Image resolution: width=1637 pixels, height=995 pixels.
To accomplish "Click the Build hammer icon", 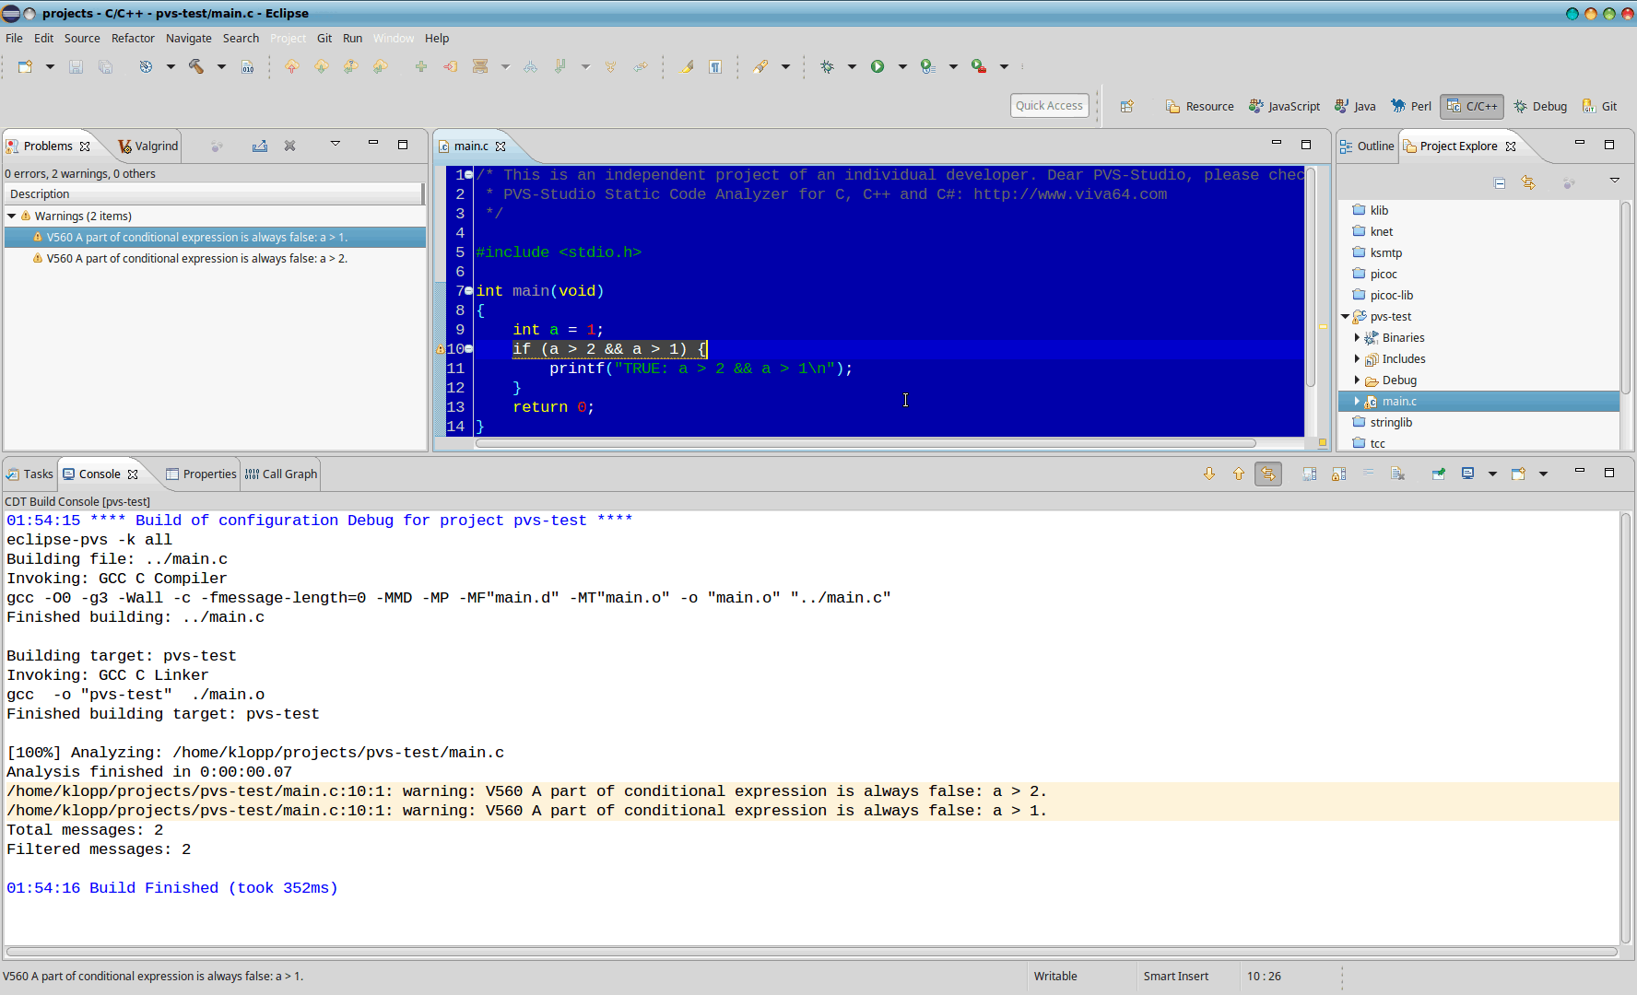I will coord(196,66).
